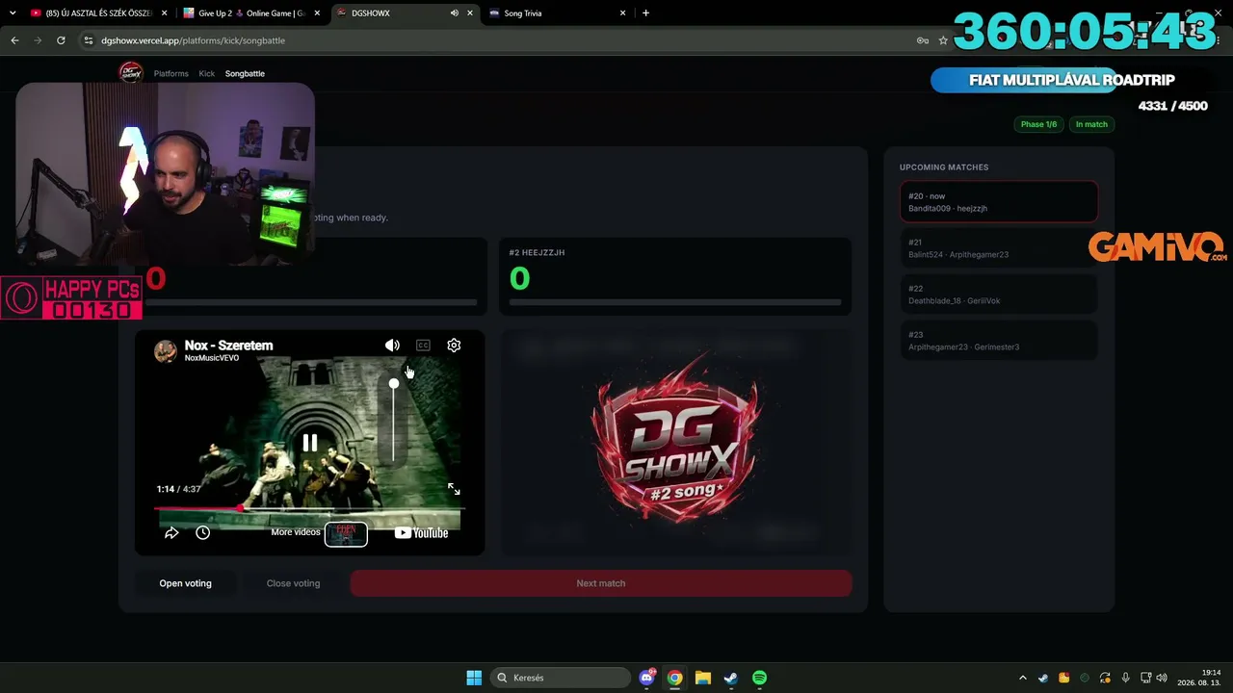Open the Platforms breadcrumb link
The height and width of the screenshot is (693, 1233).
pos(171,73)
